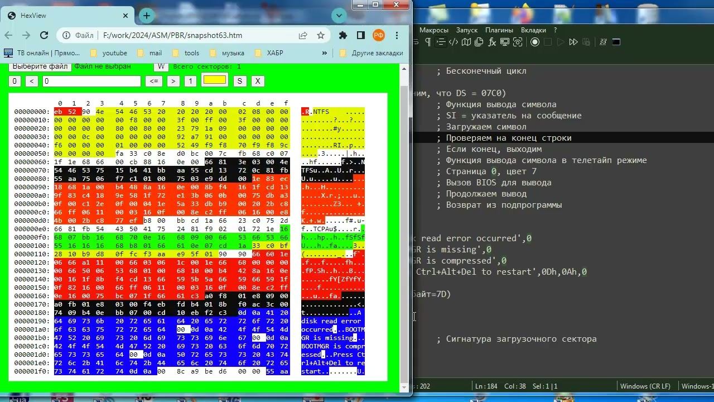View site information icon in address bar

click(66, 35)
